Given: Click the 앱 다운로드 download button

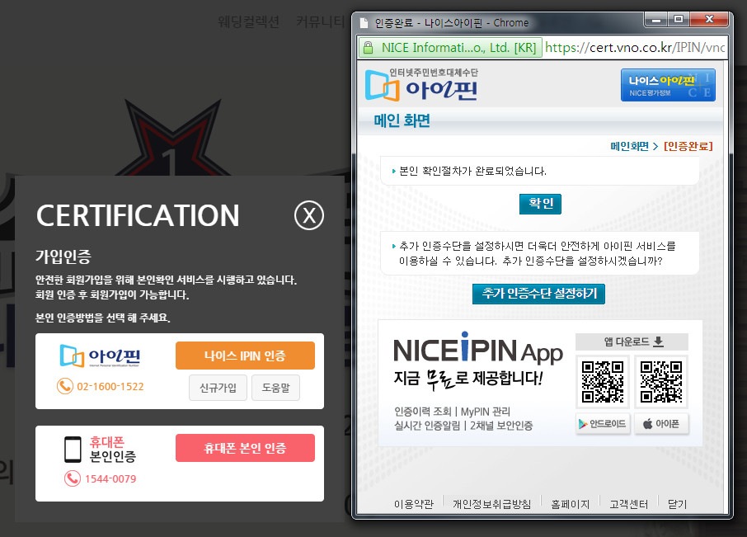Looking at the screenshot, I should pos(632,342).
